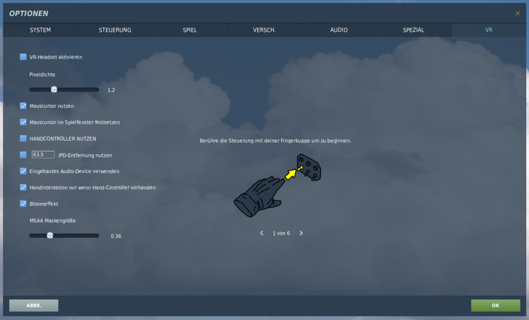
Task: Switch to the SPEZIAL tab
Action: (414, 30)
